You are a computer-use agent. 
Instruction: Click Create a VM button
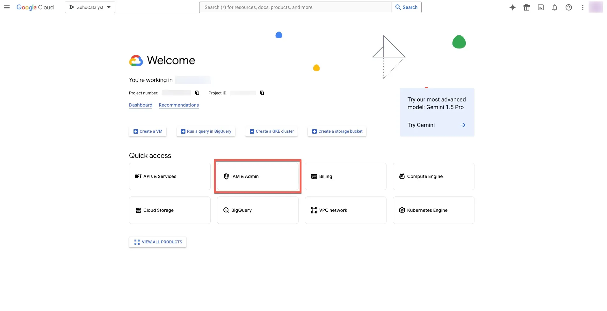(148, 131)
